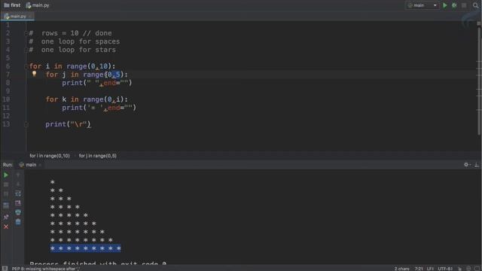Rerun main with green play in Run panel
Image resolution: width=482 pixels, height=271 pixels.
(6, 175)
